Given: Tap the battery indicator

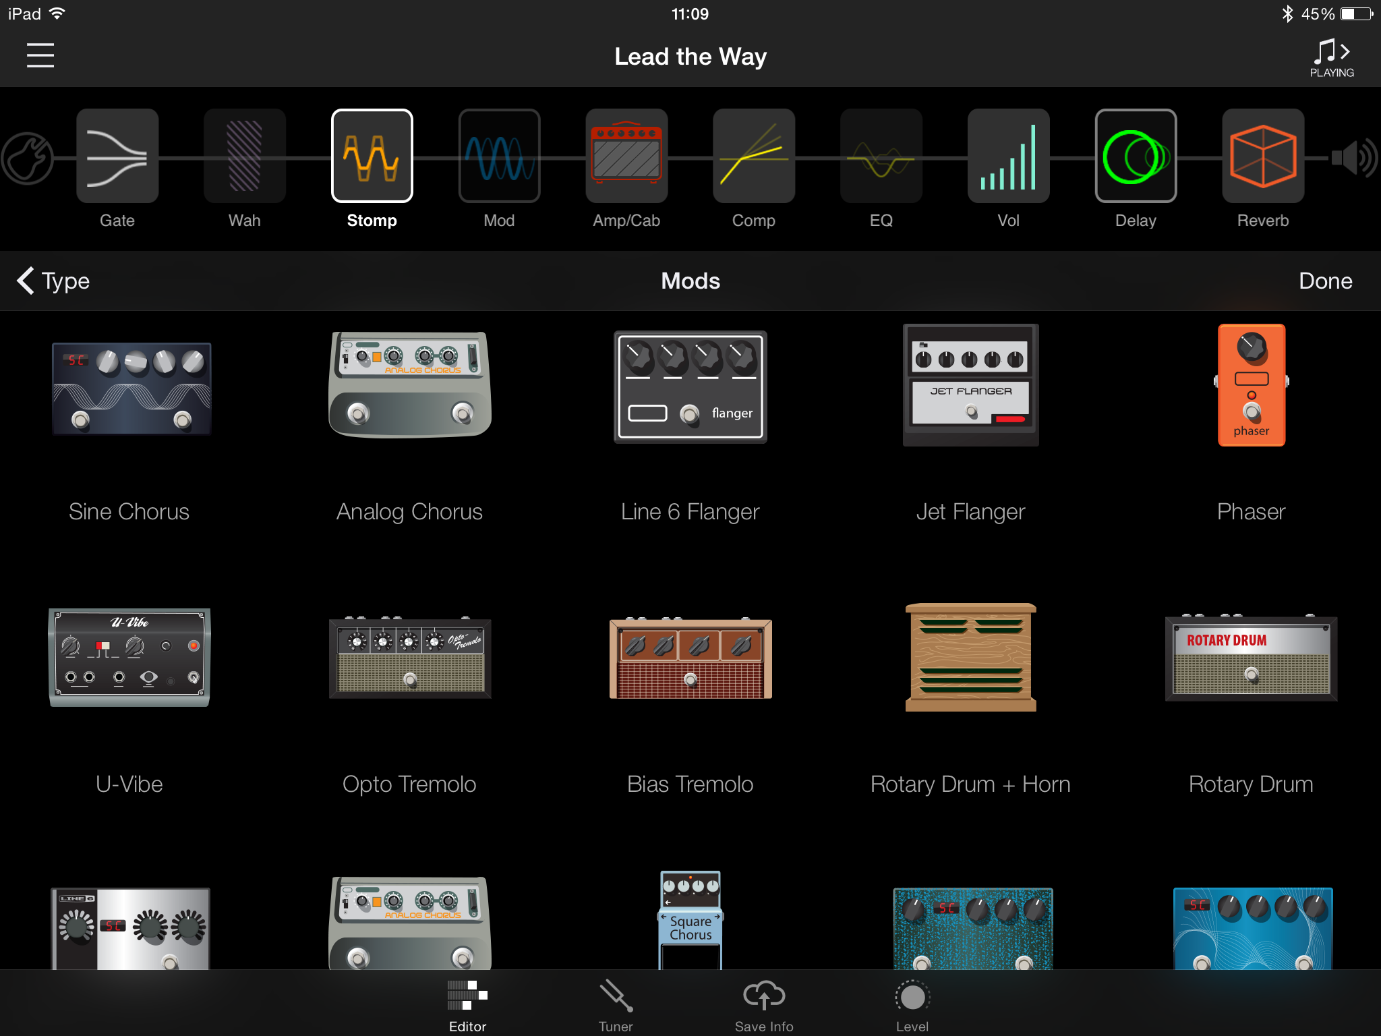Looking at the screenshot, I should click(x=1357, y=13).
